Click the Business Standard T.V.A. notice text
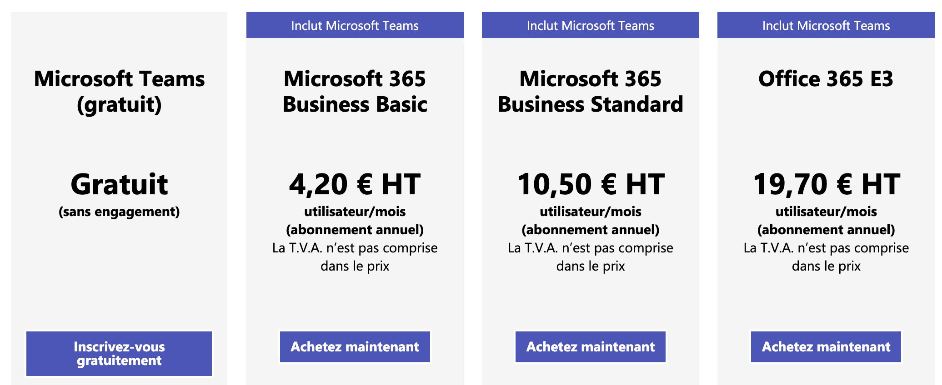 (x=590, y=257)
